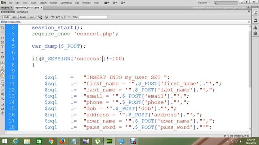Show the Source Code related file

8,12
